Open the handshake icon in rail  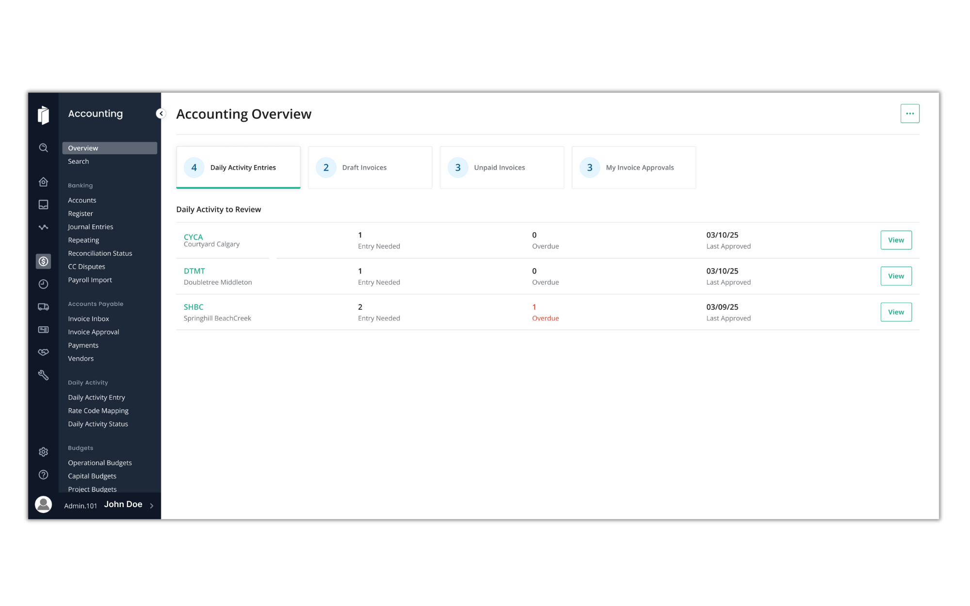pyautogui.click(x=43, y=352)
